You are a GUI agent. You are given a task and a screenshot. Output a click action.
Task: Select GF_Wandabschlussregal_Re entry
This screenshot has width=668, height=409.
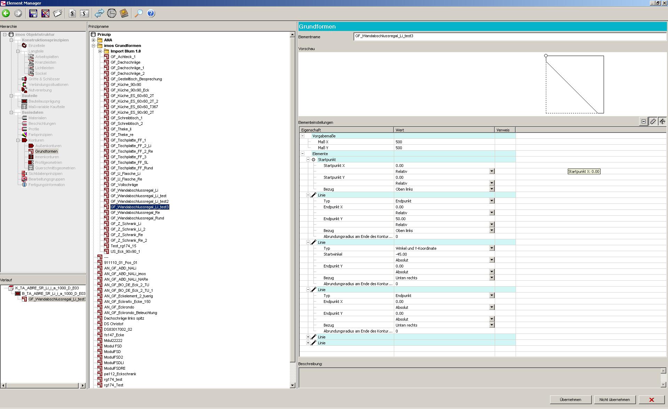pyautogui.click(x=135, y=212)
